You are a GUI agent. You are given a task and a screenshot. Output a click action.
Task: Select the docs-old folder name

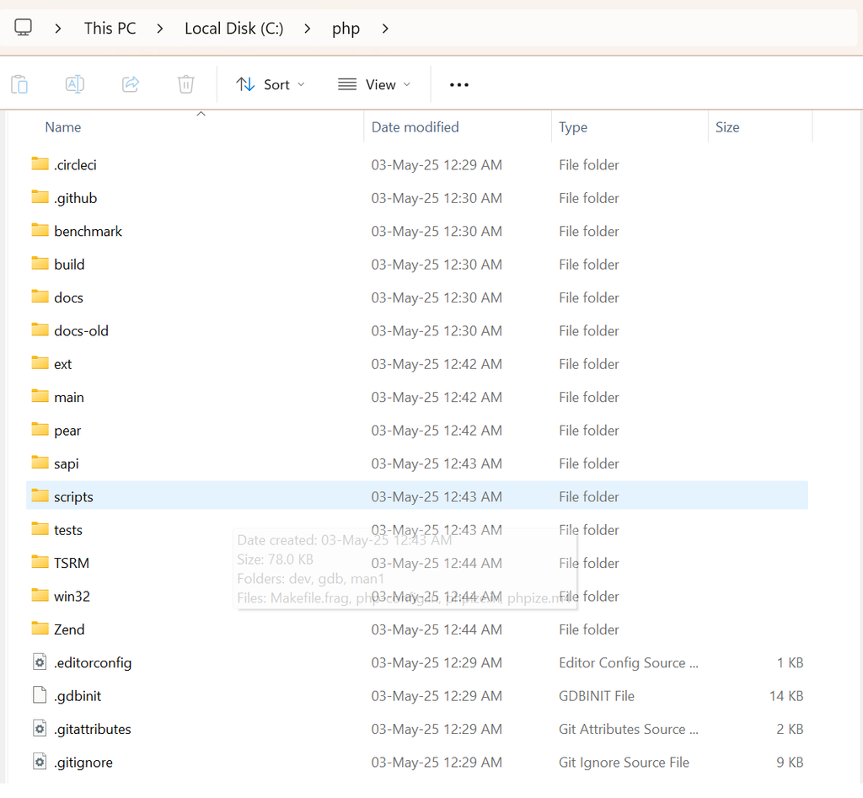point(82,331)
